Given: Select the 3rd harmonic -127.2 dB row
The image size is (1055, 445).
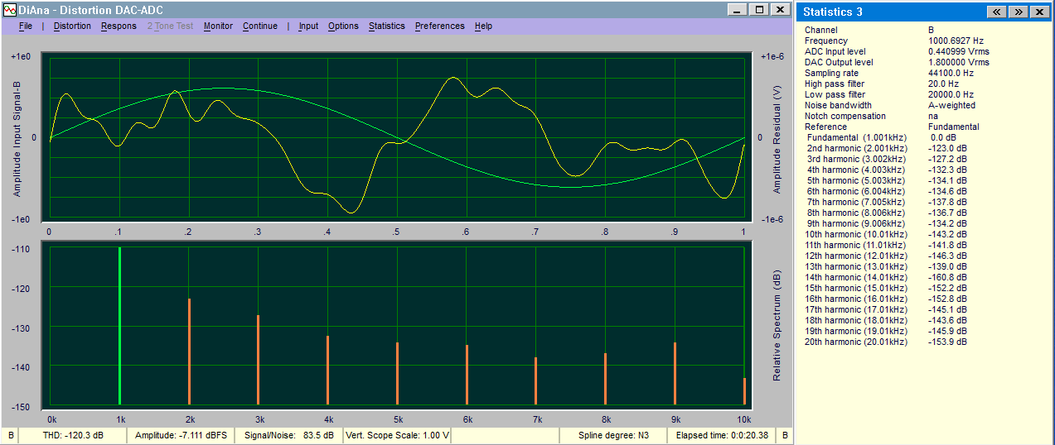Looking at the screenshot, I should click(x=887, y=159).
